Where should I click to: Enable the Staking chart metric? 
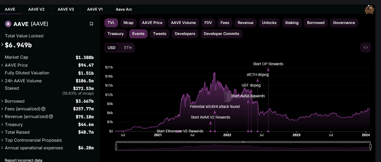tap(292, 23)
